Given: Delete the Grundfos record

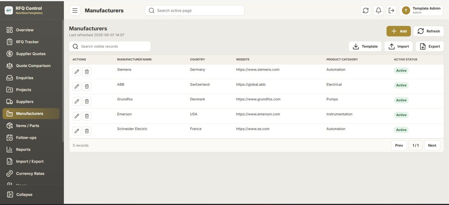Looking at the screenshot, I should click(87, 101).
